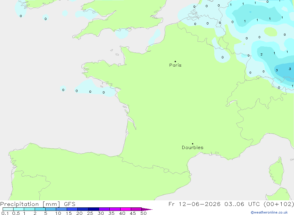Click the Dourbies location label

193,148
